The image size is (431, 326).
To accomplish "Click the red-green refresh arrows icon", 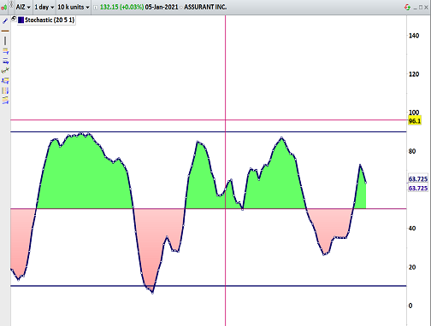I will [x=407, y=8].
